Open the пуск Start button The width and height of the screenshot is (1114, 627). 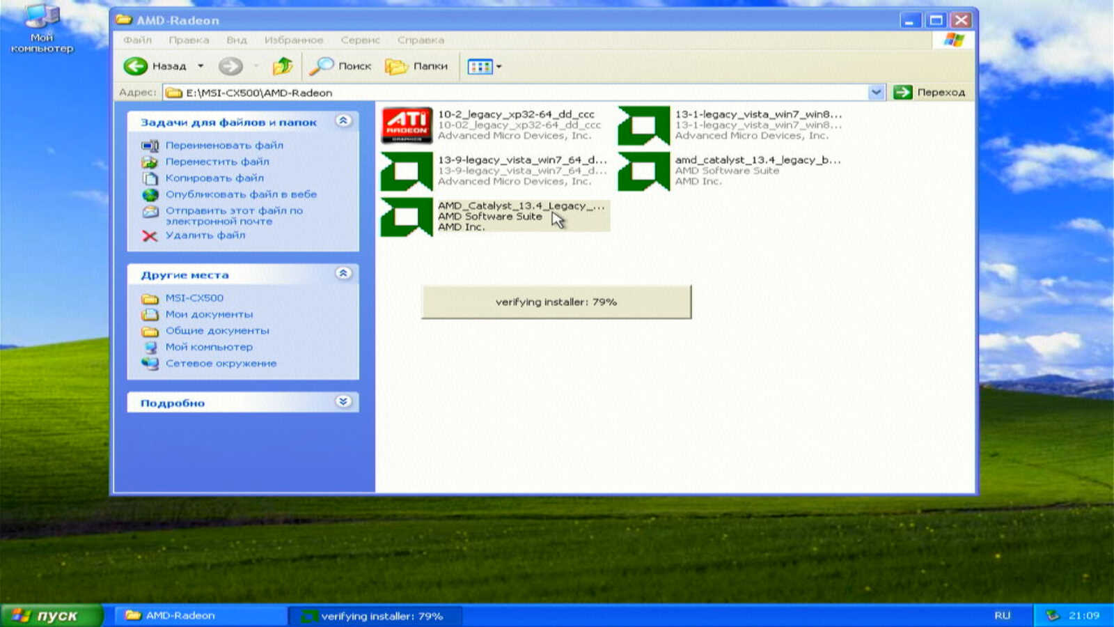click(52, 616)
